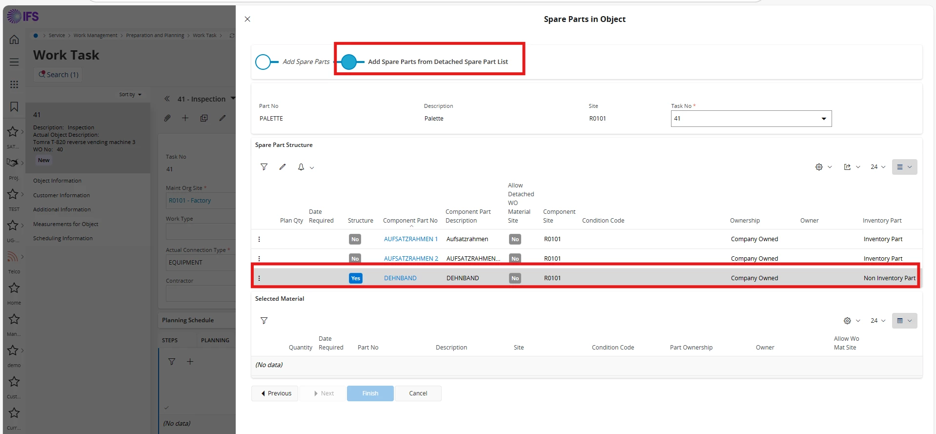
Task: Click the new record plus icon under 41 - Inspection
Action: pos(185,118)
